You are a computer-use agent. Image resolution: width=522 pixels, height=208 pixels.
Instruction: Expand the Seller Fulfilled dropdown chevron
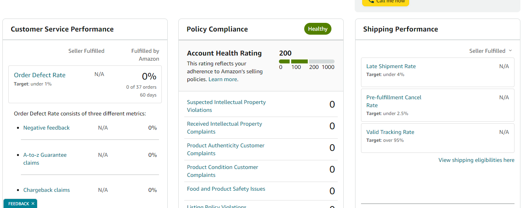click(510, 51)
